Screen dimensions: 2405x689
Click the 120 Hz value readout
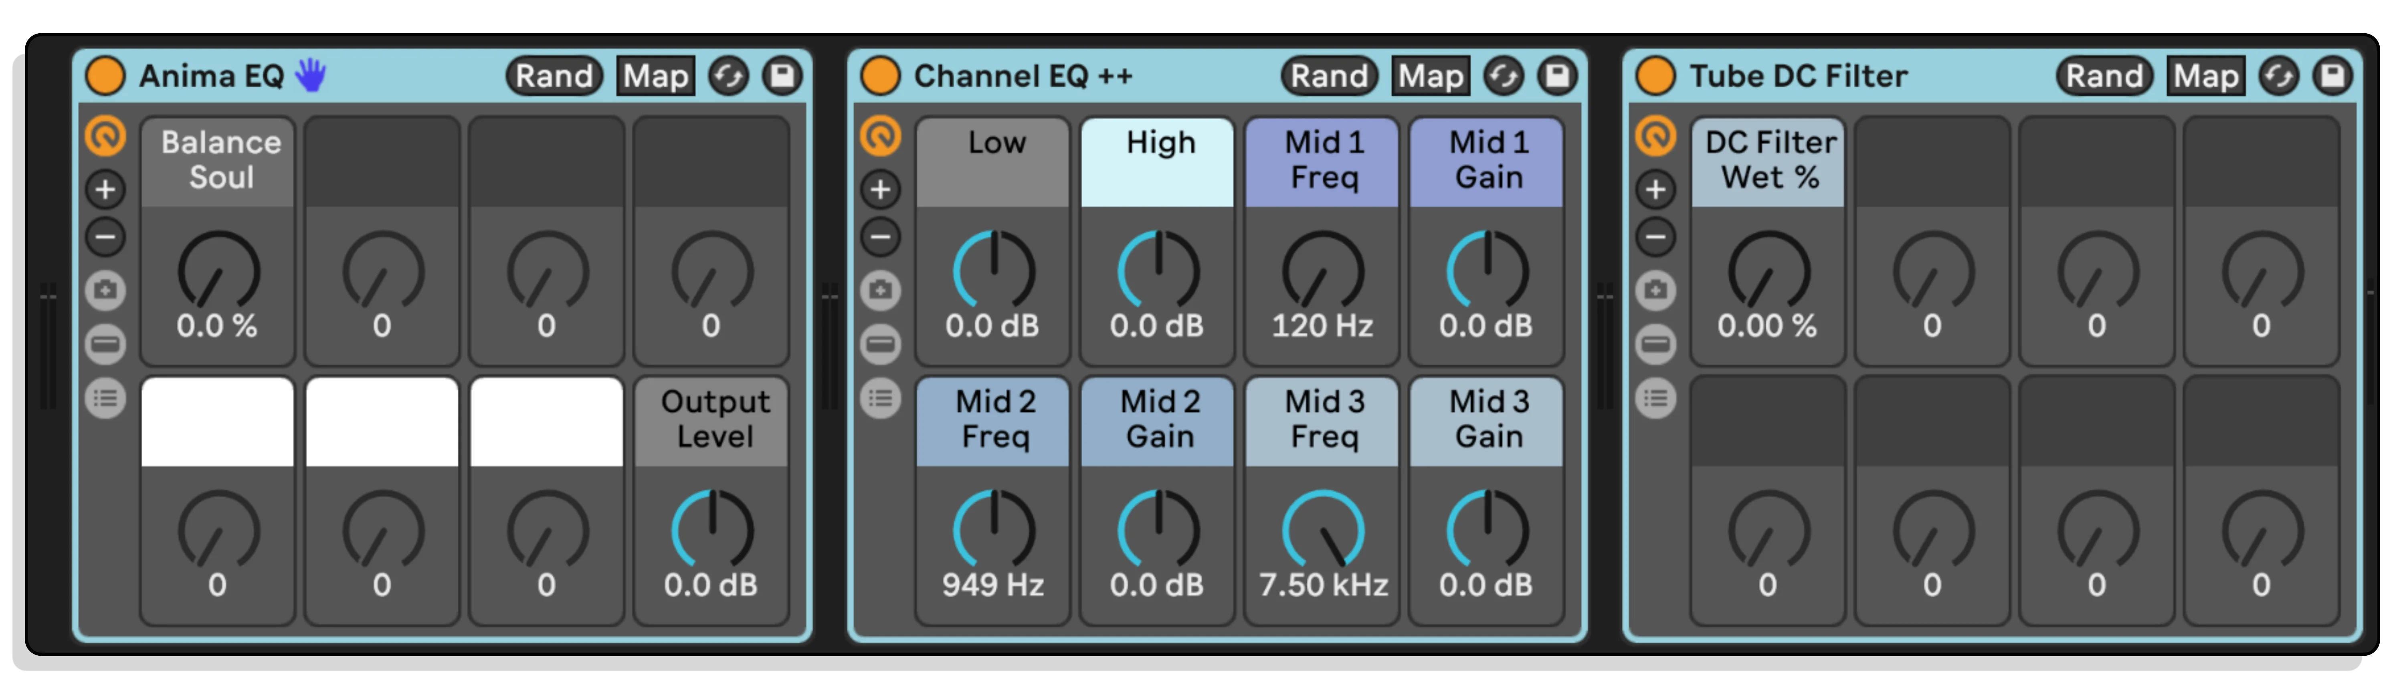pos(1322,326)
